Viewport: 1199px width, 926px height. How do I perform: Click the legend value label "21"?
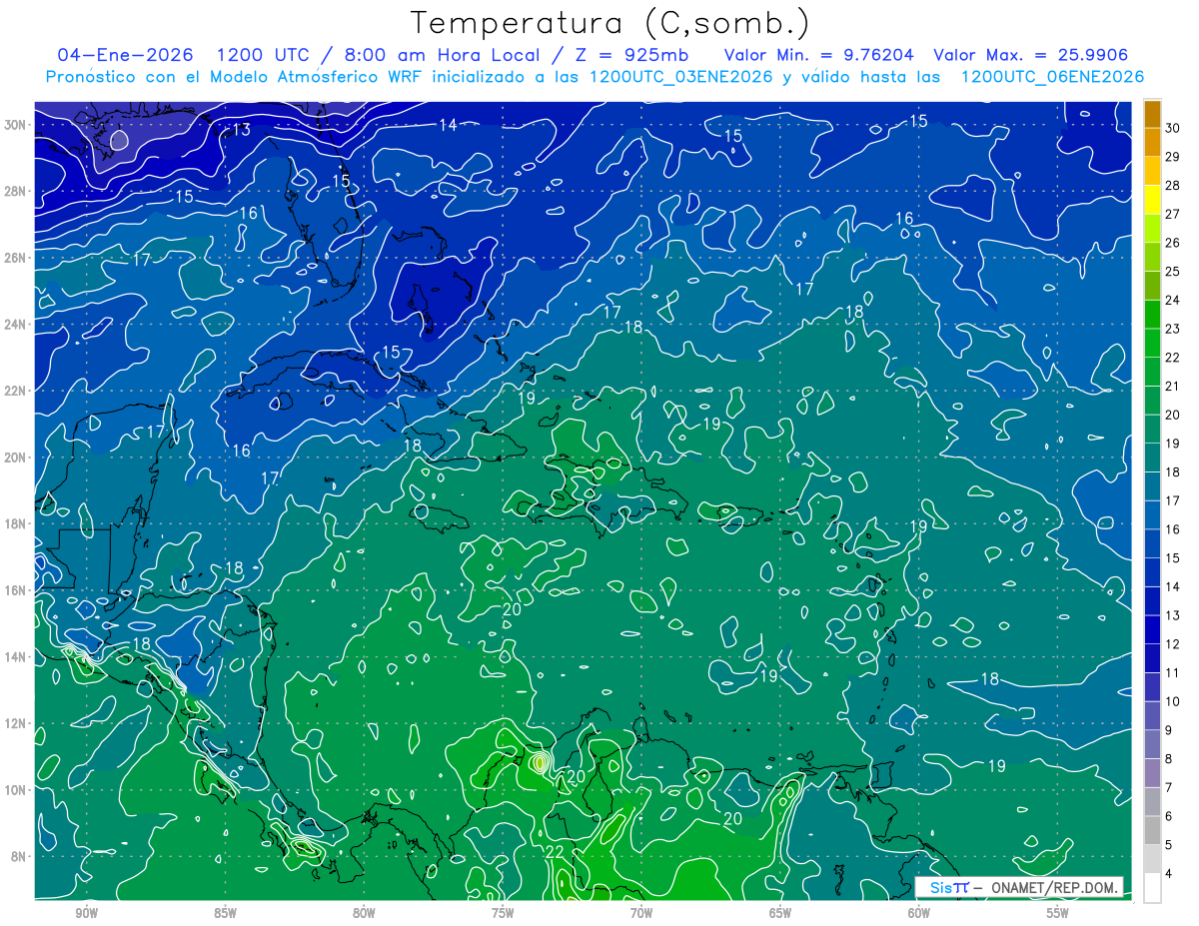(x=1173, y=387)
